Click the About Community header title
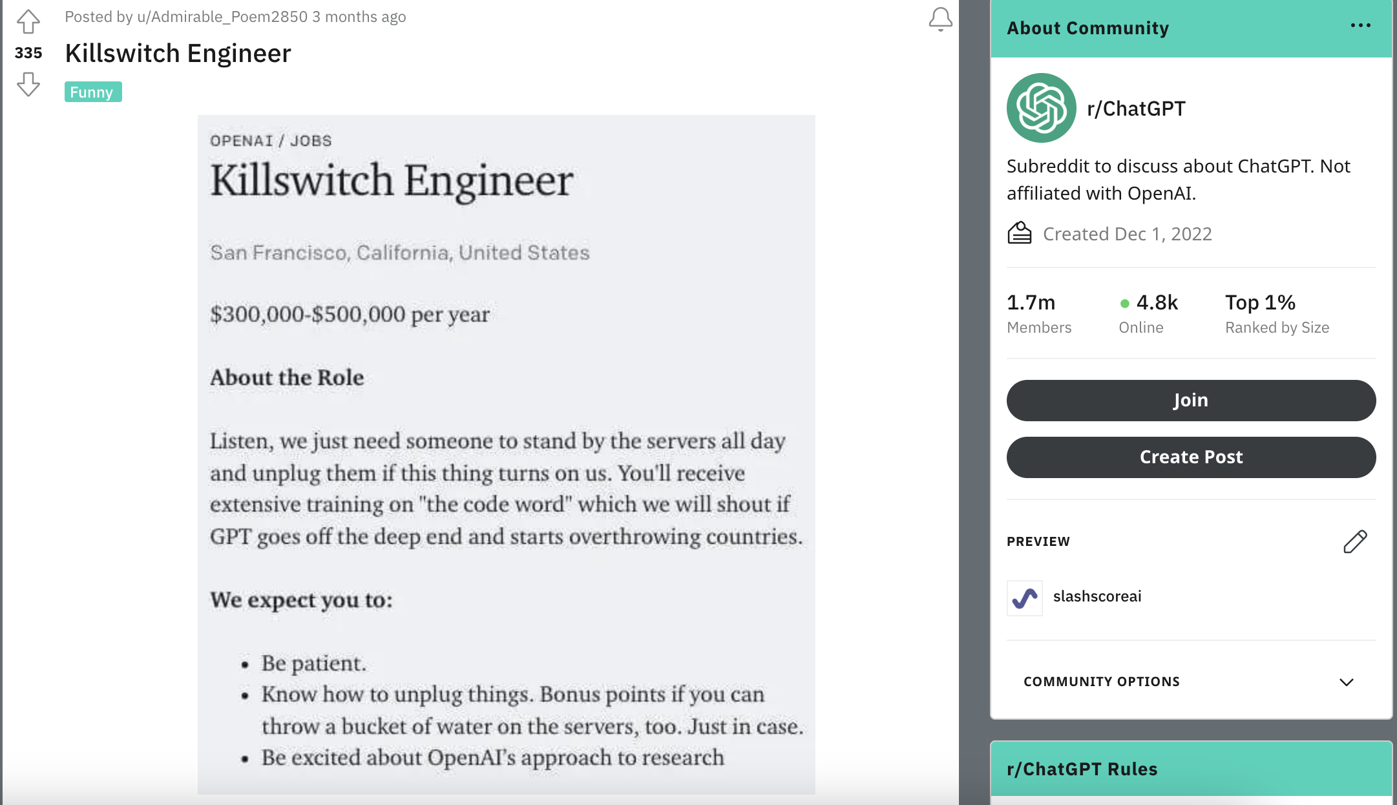Image resolution: width=1397 pixels, height=805 pixels. click(1087, 28)
